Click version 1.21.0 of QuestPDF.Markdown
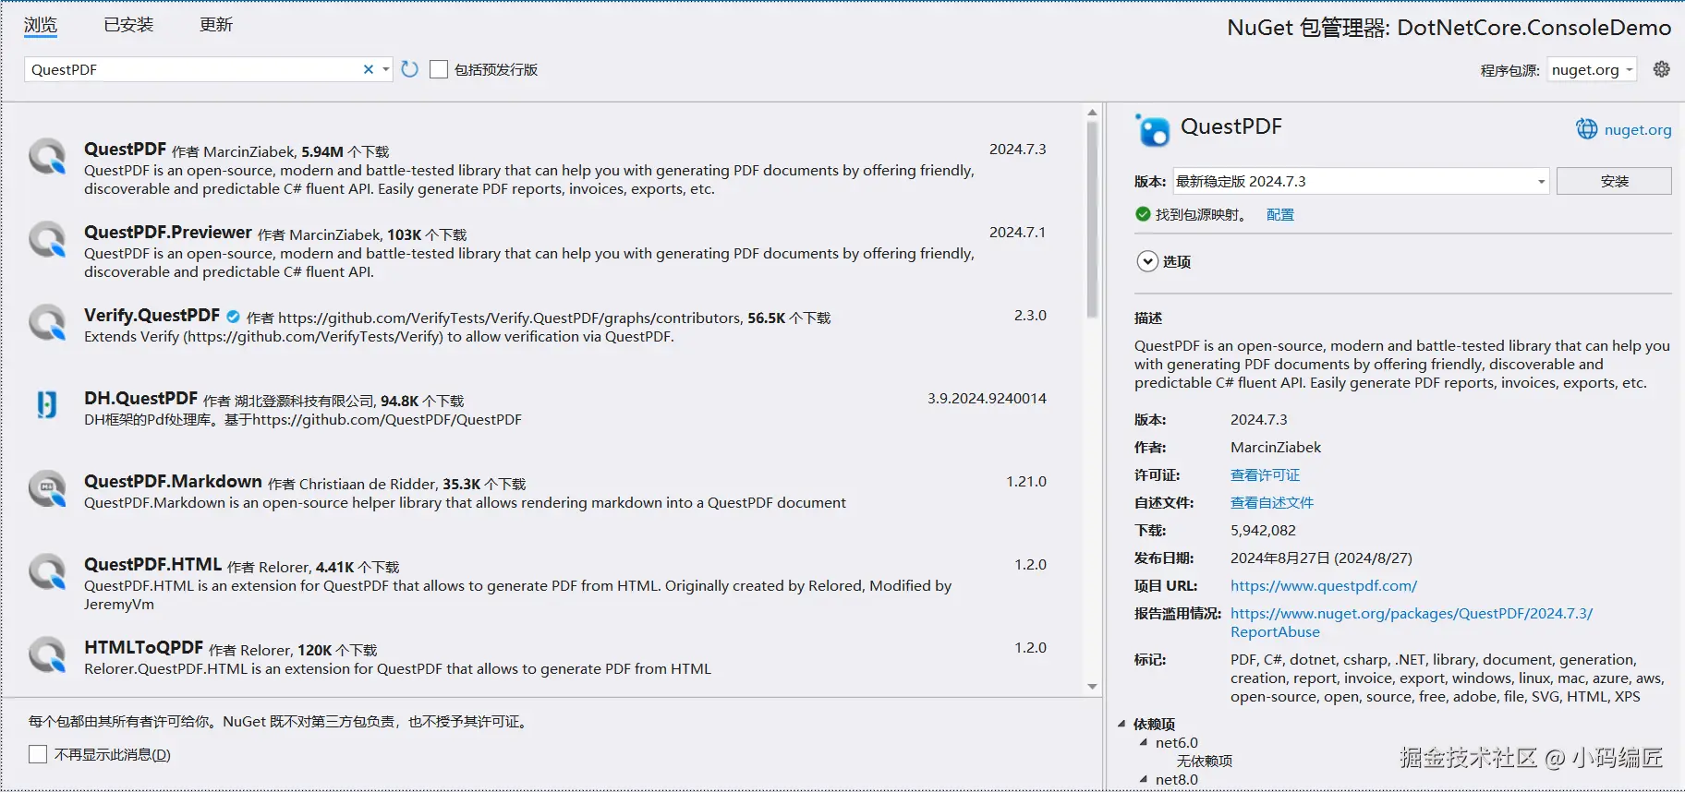Screen dimensions: 1685x792 tap(1026, 481)
